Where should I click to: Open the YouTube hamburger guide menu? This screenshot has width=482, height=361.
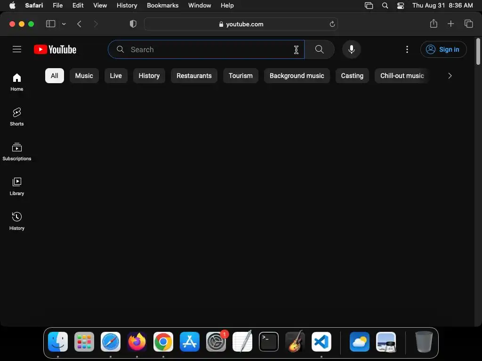[x=17, y=49]
